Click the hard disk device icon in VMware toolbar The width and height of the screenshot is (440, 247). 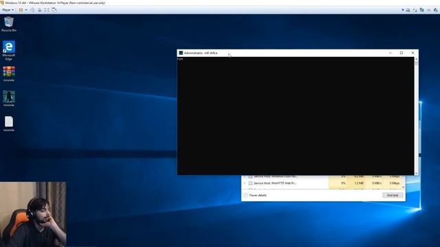(x=408, y=10)
